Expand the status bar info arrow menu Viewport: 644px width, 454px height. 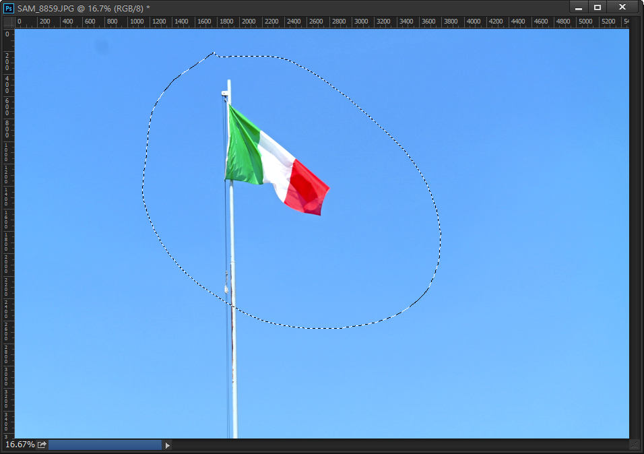pos(168,445)
